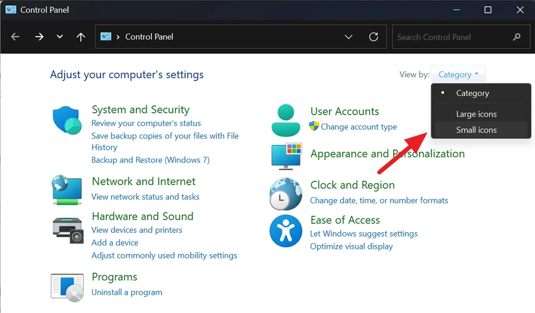535x313 pixels.
Task: Open the User Accounts person icon
Action: [286, 120]
